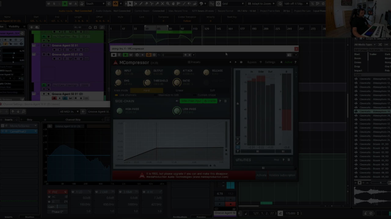Enable Link channels option
This screenshot has width=391, height=219.
(126, 95)
